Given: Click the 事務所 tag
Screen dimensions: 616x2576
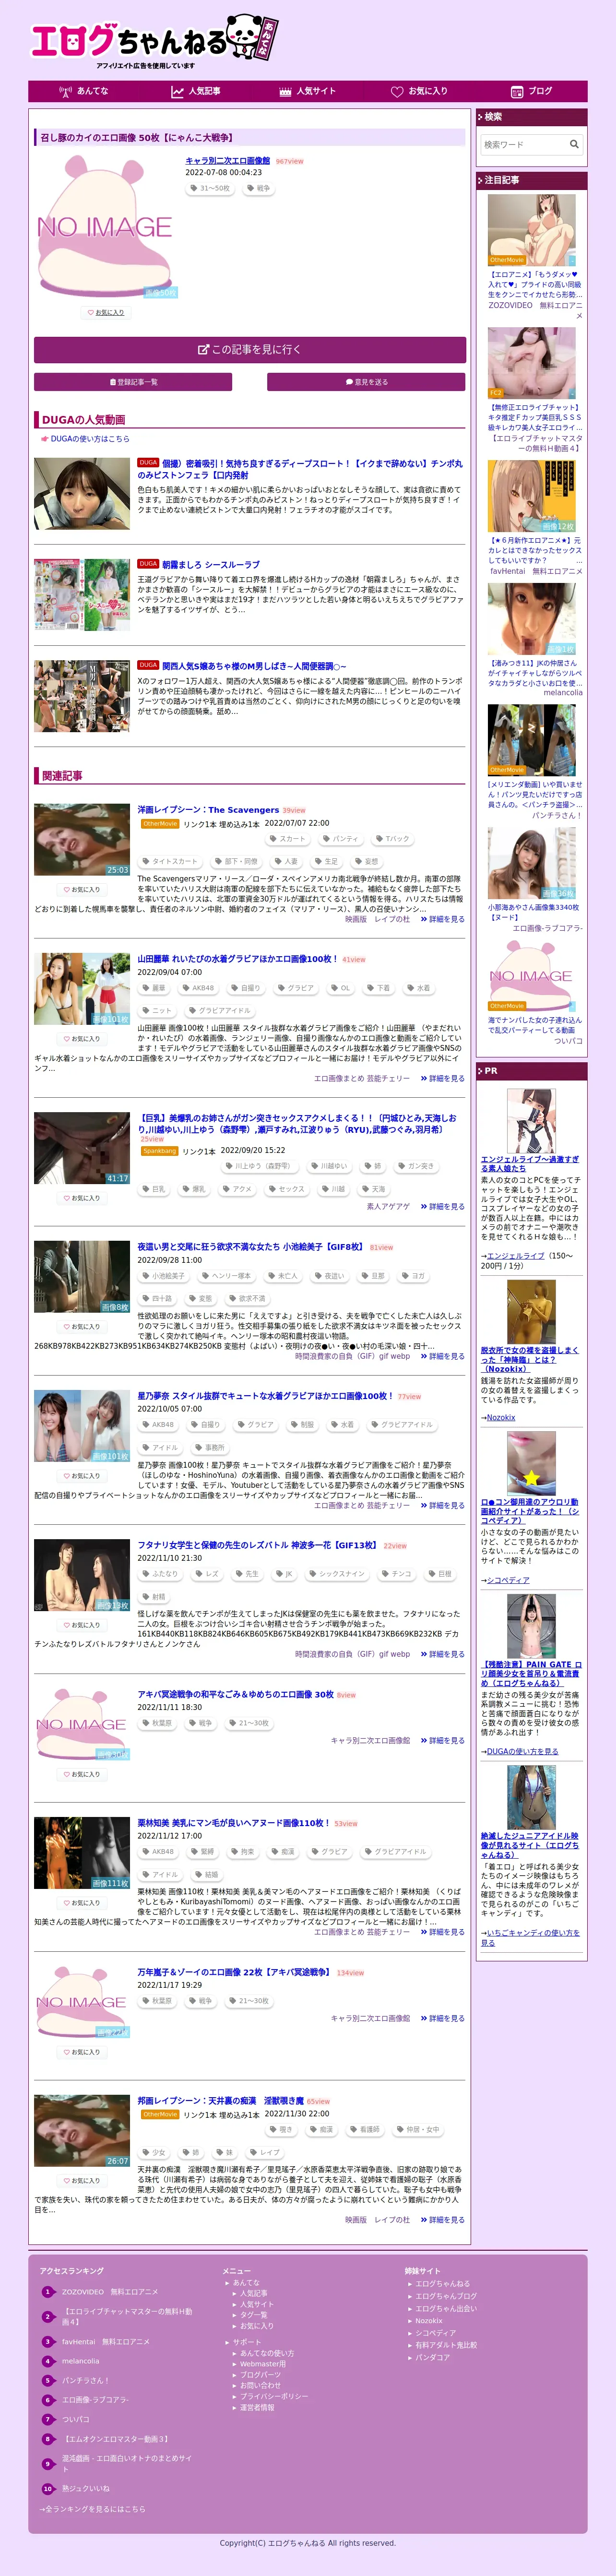Looking at the screenshot, I should (x=210, y=1447).
